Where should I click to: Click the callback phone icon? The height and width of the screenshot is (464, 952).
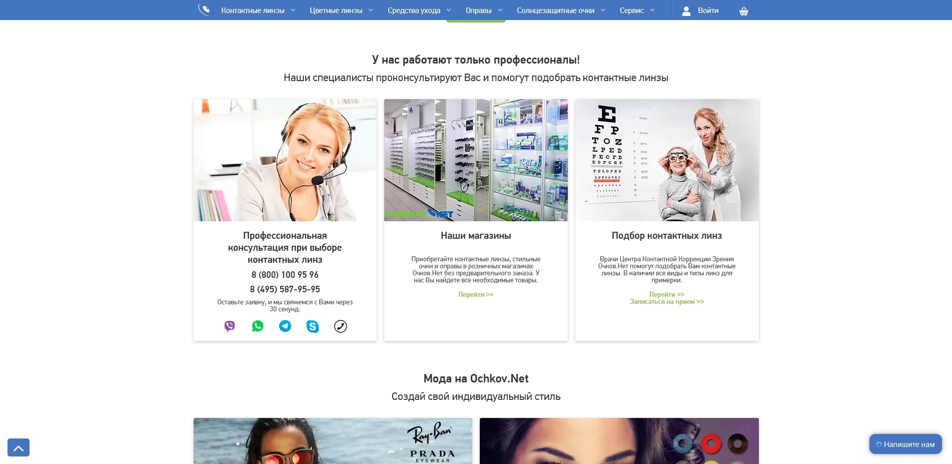click(x=340, y=326)
